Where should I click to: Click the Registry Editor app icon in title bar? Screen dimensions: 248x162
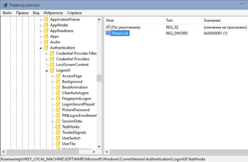click(5, 5)
